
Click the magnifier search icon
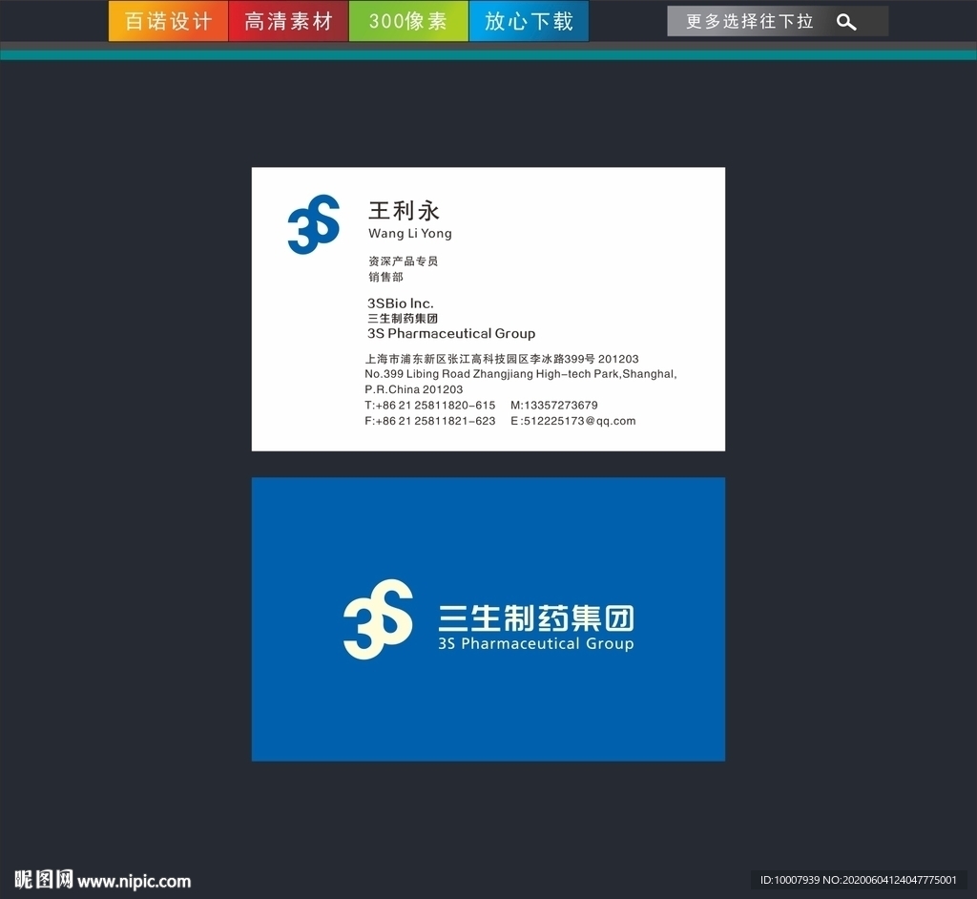pyautogui.click(x=846, y=22)
